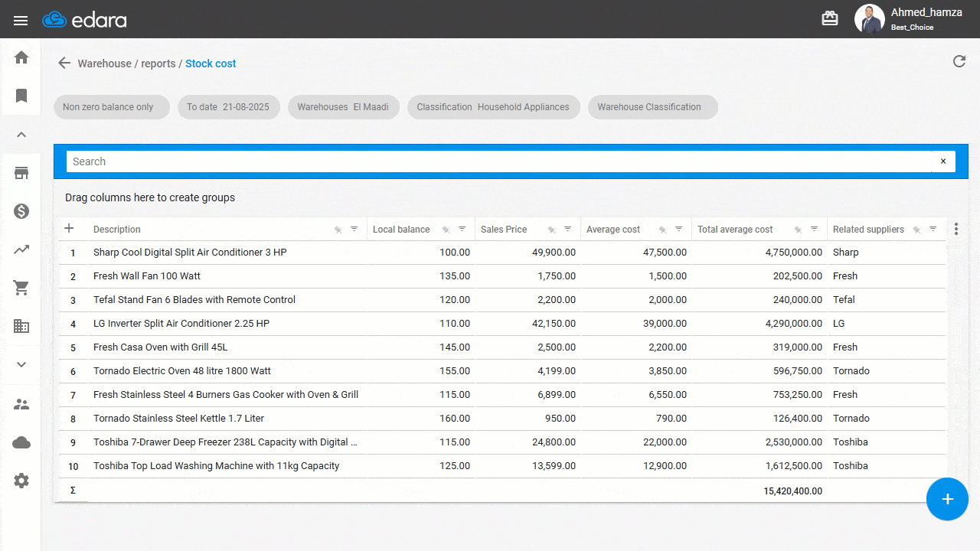Open the Average cost column filter

(x=678, y=229)
